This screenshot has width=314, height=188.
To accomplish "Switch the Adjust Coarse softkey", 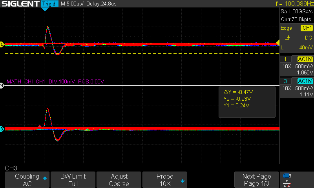I will pos(119,180).
